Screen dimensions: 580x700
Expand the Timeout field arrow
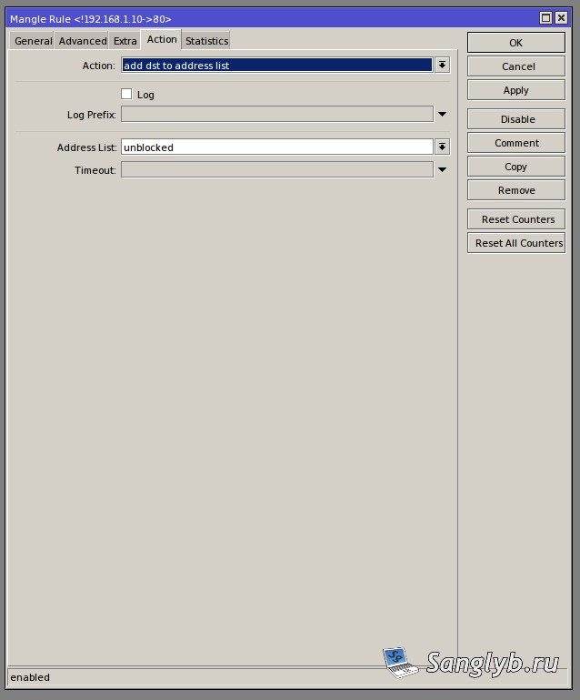(x=442, y=169)
